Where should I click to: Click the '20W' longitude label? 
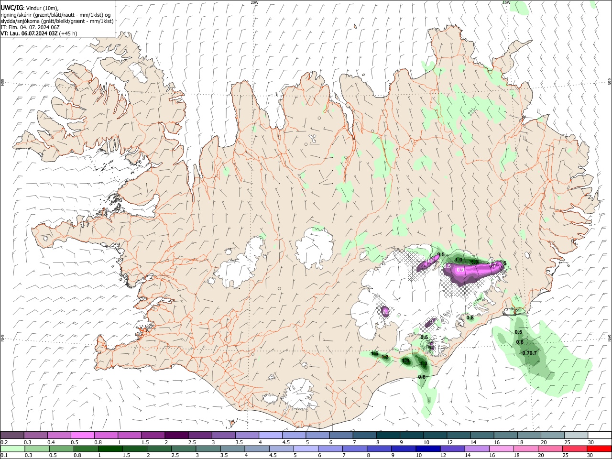coord(254,2)
